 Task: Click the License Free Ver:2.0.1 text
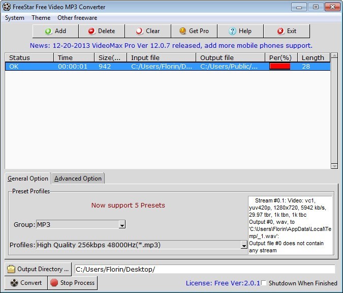click(223, 283)
